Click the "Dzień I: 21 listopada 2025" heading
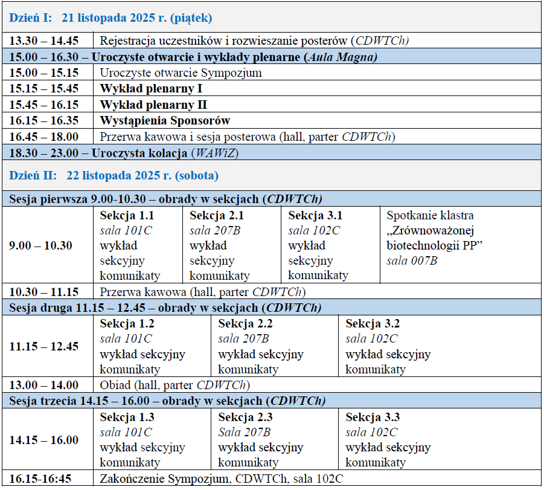Image resolution: width=544 pixels, height=490 pixels. pos(110,18)
